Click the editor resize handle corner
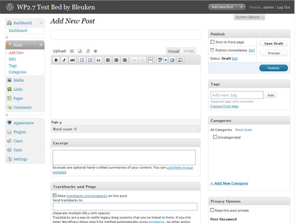This screenshot has height=223, width=295. click(198, 130)
